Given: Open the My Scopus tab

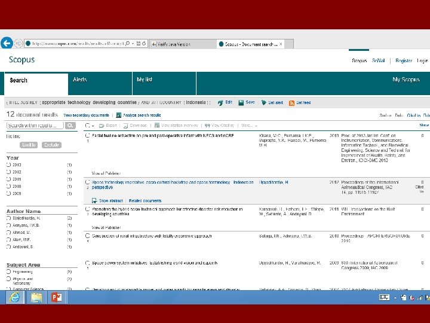Looking at the screenshot, I should (x=406, y=80).
